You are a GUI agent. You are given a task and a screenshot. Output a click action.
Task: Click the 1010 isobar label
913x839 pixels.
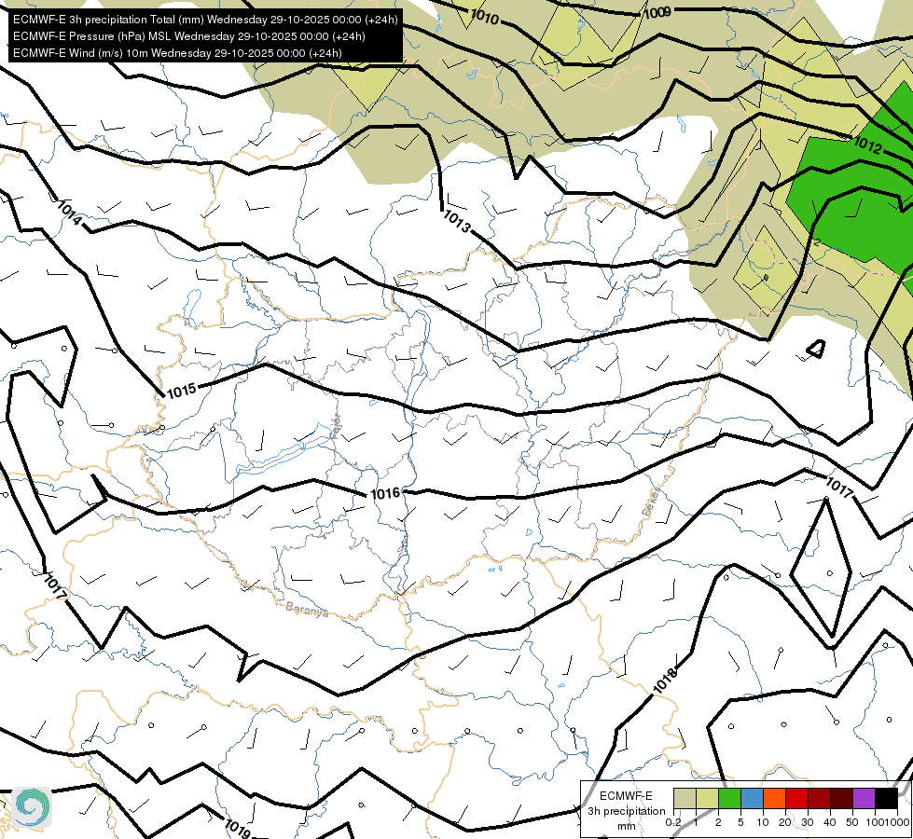point(484,17)
